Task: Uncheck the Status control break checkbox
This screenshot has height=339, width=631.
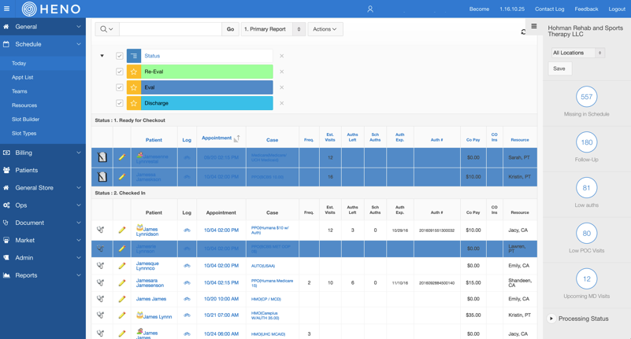Action: pyautogui.click(x=120, y=56)
